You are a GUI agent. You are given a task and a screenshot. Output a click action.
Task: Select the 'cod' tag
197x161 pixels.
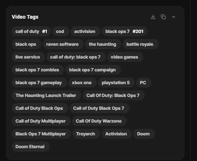coord(61,31)
